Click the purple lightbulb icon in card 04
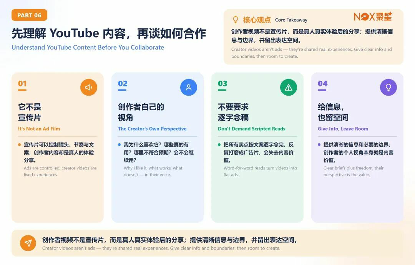The height and width of the screenshot is (265, 415). 388,87
